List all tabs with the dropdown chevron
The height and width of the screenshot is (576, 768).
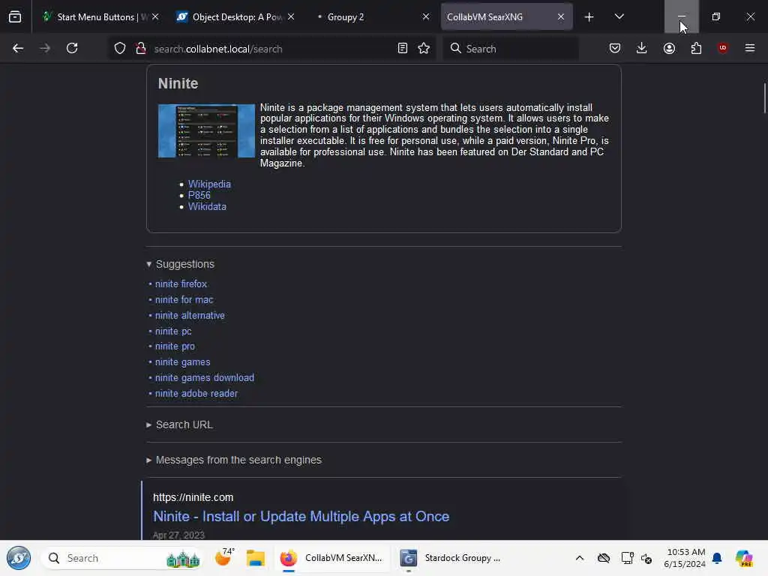pyautogui.click(x=619, y=17)
